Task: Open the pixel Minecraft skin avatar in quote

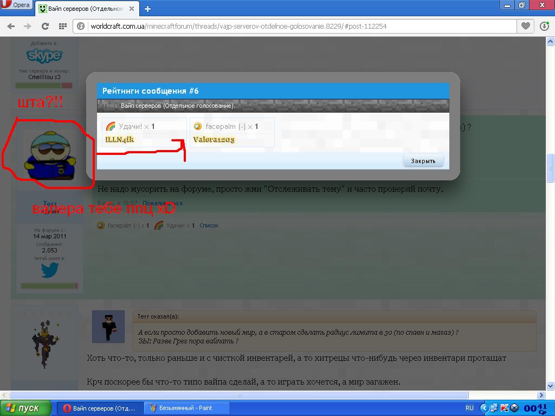Action: [x=108, y=327]
